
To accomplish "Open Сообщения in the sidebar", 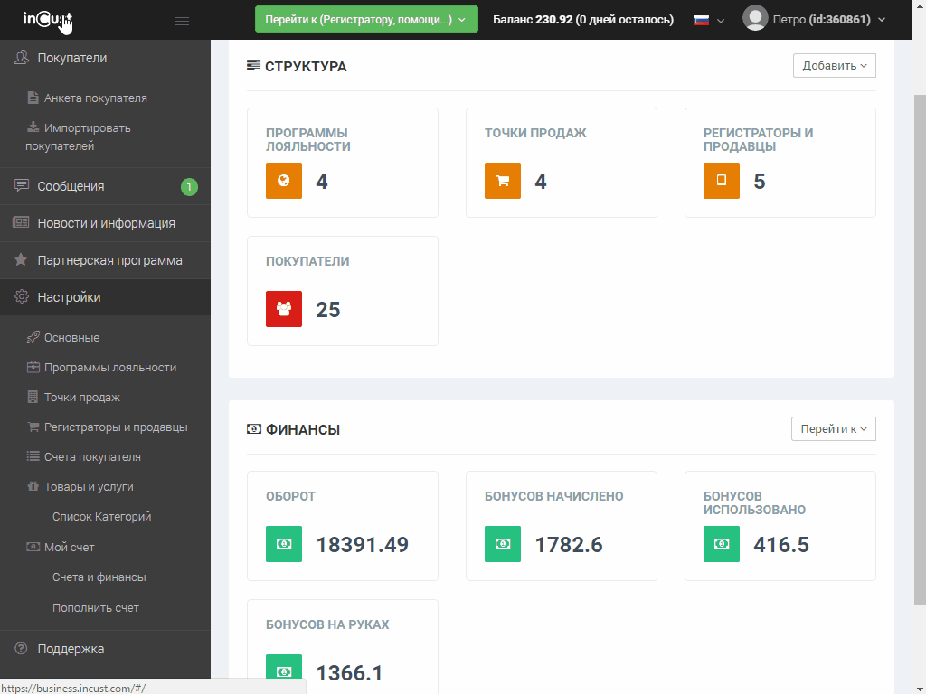I will coord(71,186).
